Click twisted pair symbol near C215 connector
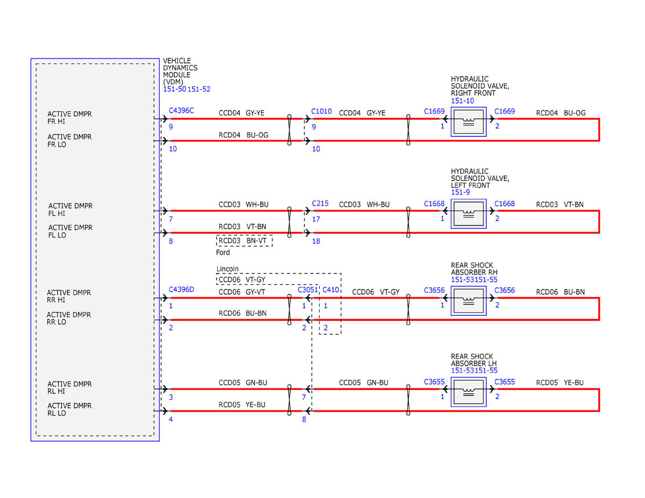Screen dimensions: 645x498 tap(290, 222)
